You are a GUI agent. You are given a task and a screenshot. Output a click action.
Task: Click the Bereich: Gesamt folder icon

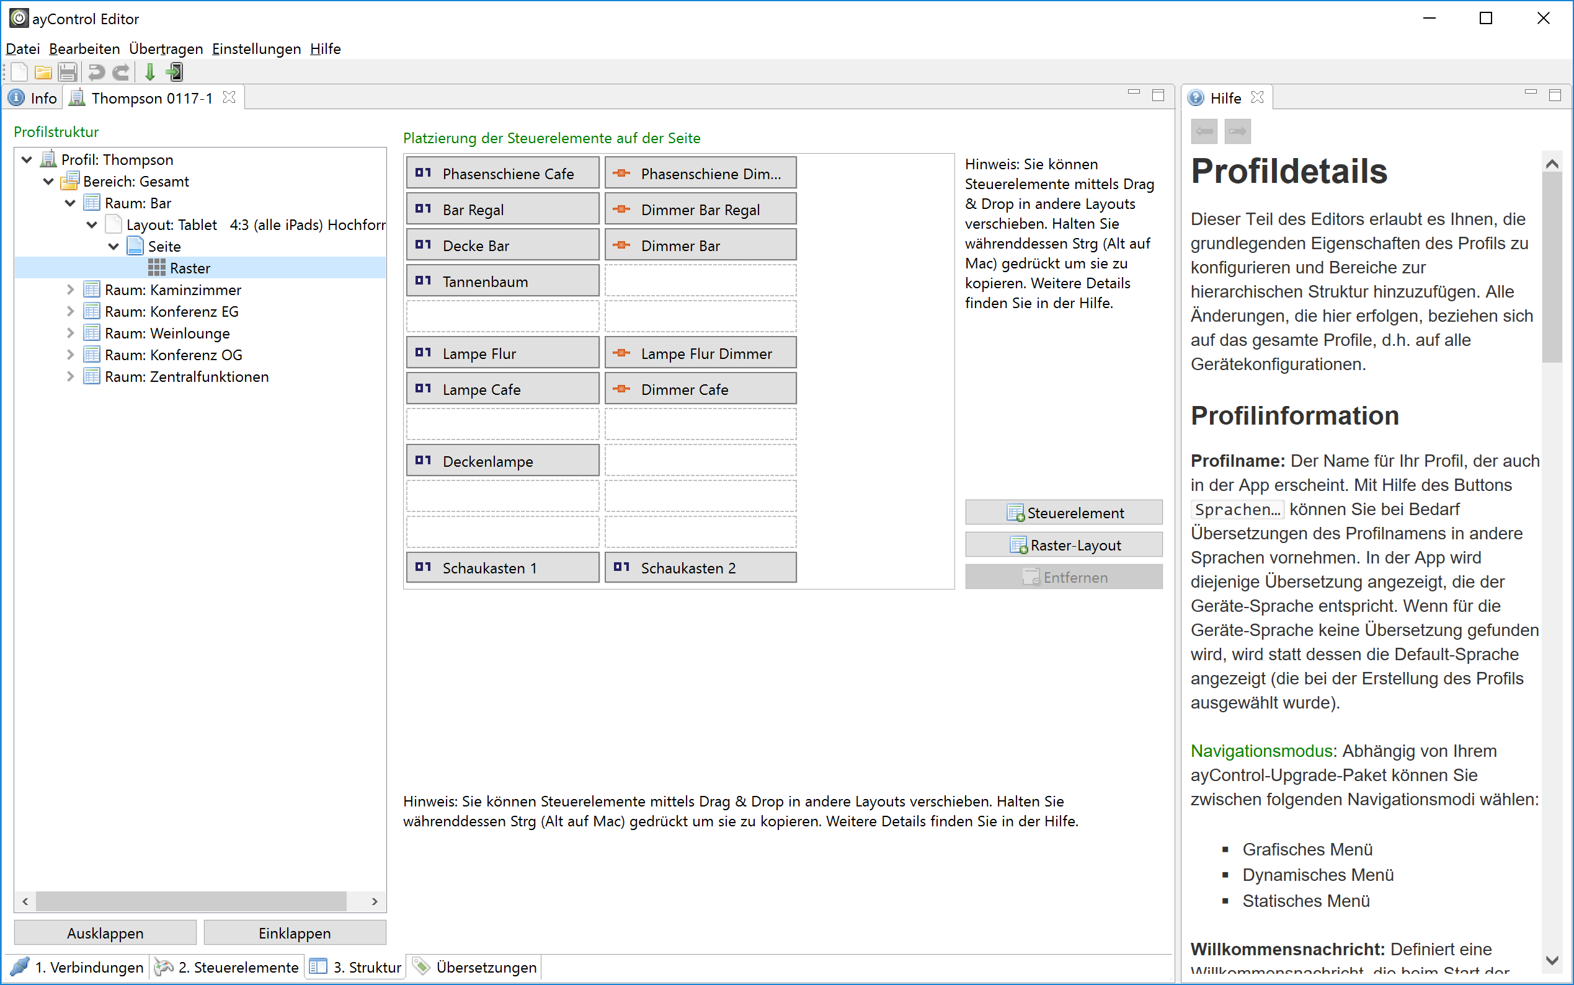click(x=69, y=181)
